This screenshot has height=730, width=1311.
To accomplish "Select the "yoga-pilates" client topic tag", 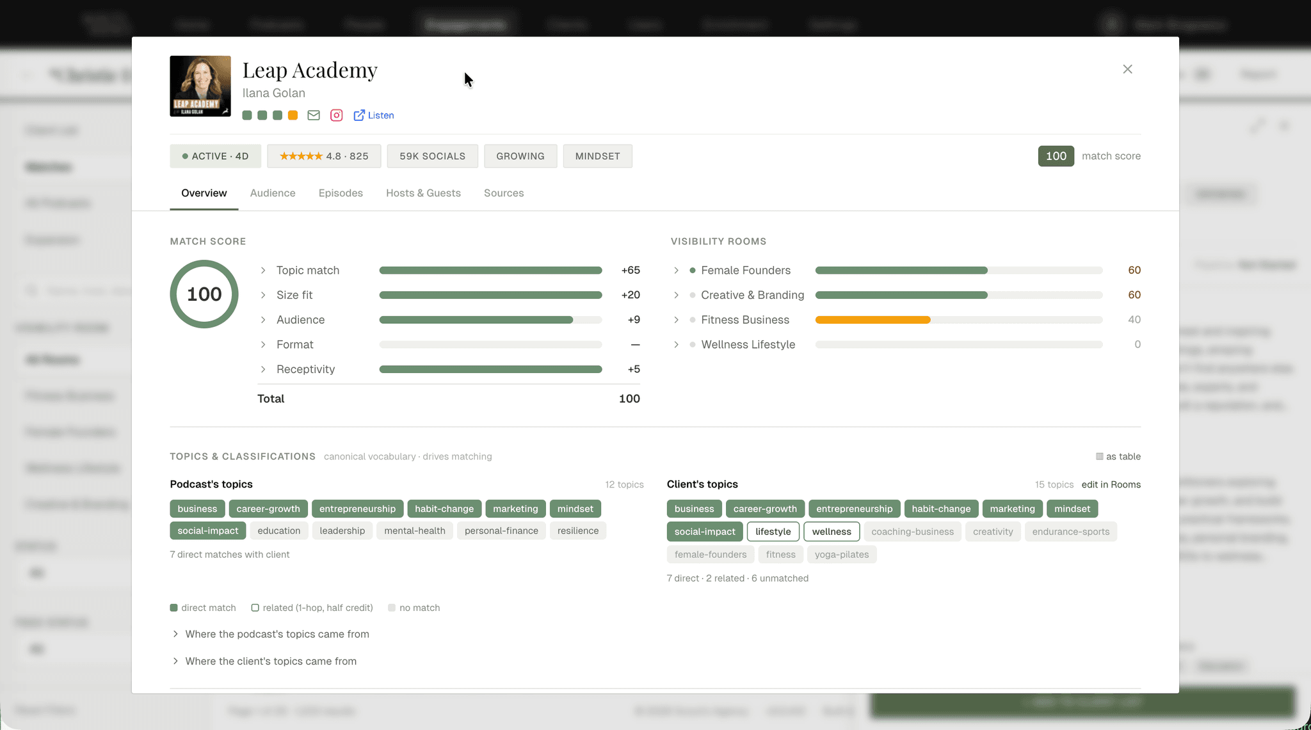I will point(842,555).
